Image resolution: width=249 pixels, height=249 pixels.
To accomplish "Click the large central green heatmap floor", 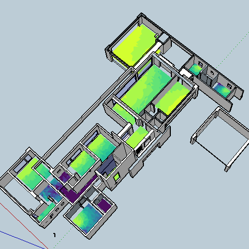I will point(147,89).
